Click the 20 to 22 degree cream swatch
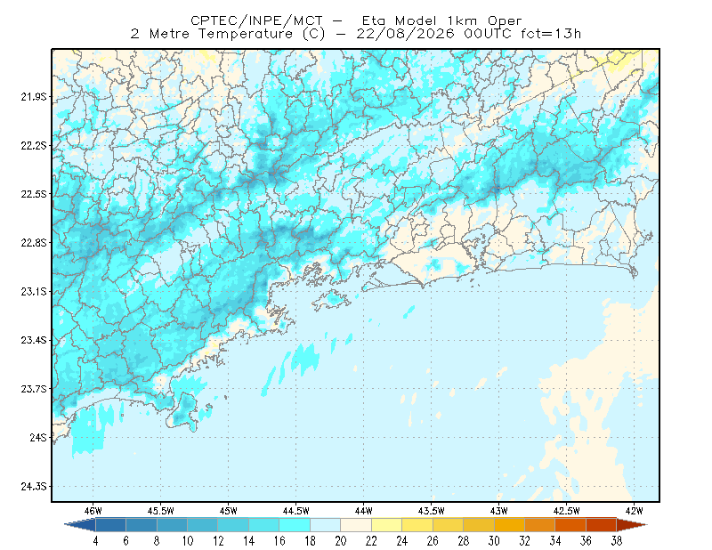Image resolution: width=712 pixels, height=550 pixels. 356,525
